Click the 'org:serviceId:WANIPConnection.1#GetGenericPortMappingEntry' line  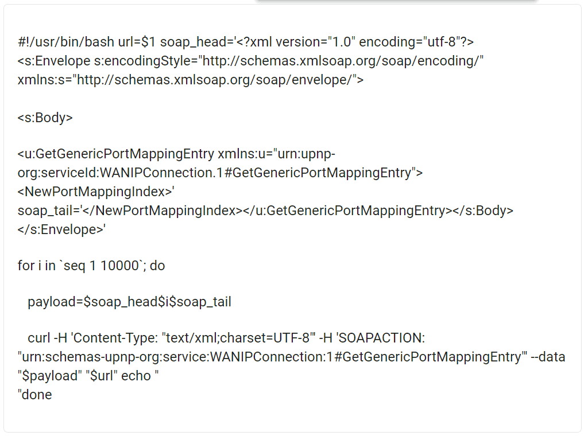220,173
